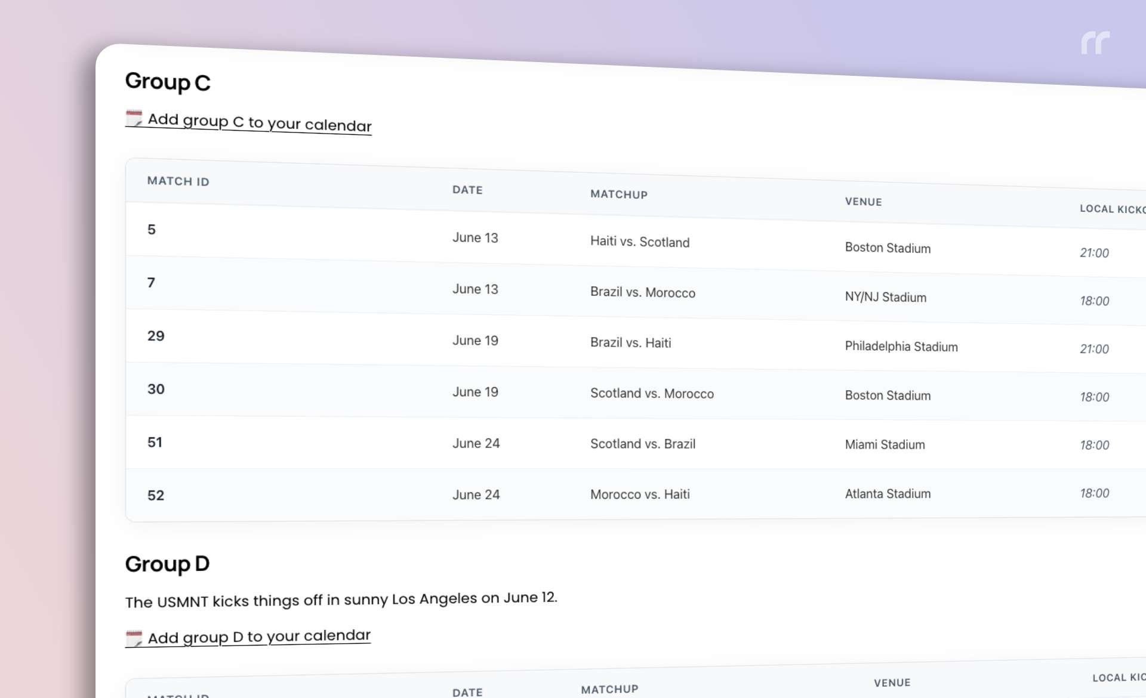
Task: Open the Add group C to your calendar link
Action: click(x=248, y=122)
